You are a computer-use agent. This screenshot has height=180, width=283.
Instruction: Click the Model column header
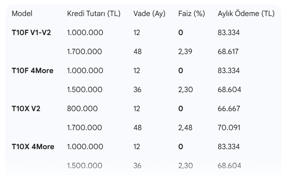[22, 14]
